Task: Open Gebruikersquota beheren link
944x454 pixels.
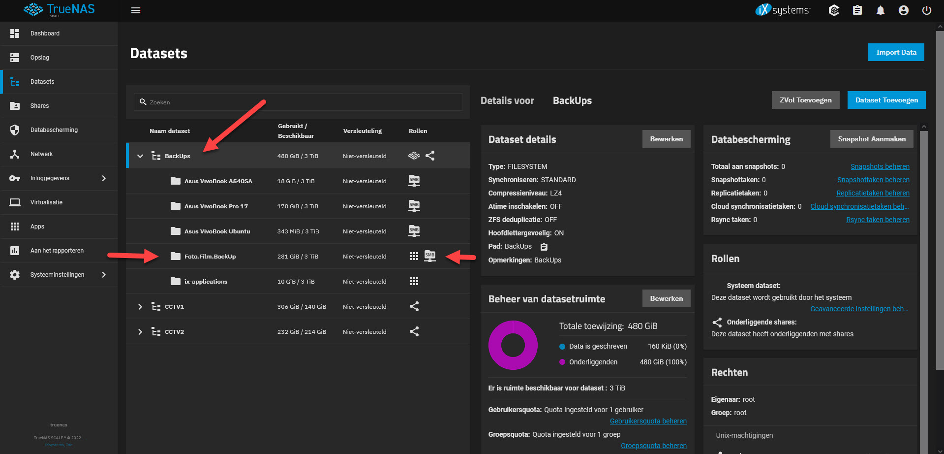Action: (648, 421)
